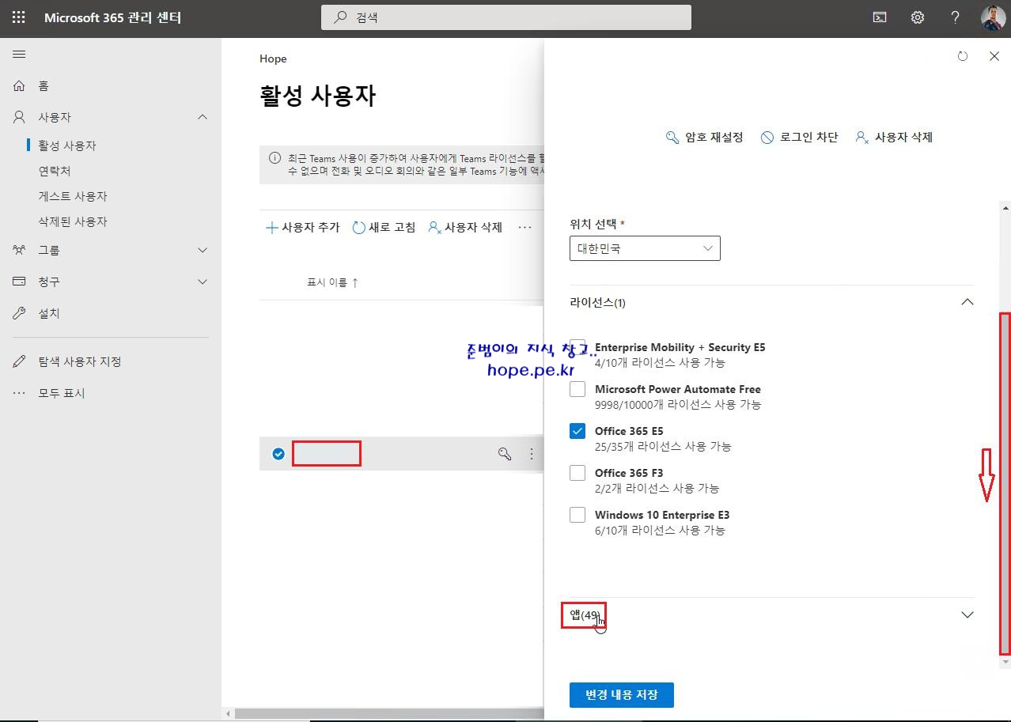Expand the 청구 sidebar group
1011x722 pixels.
coord(203,282)
